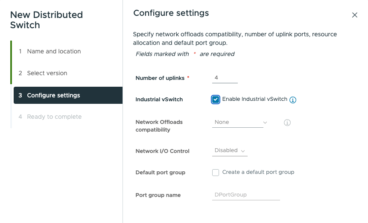
Task: Click the Configure settings page heading
Action: tap(171, 13)
